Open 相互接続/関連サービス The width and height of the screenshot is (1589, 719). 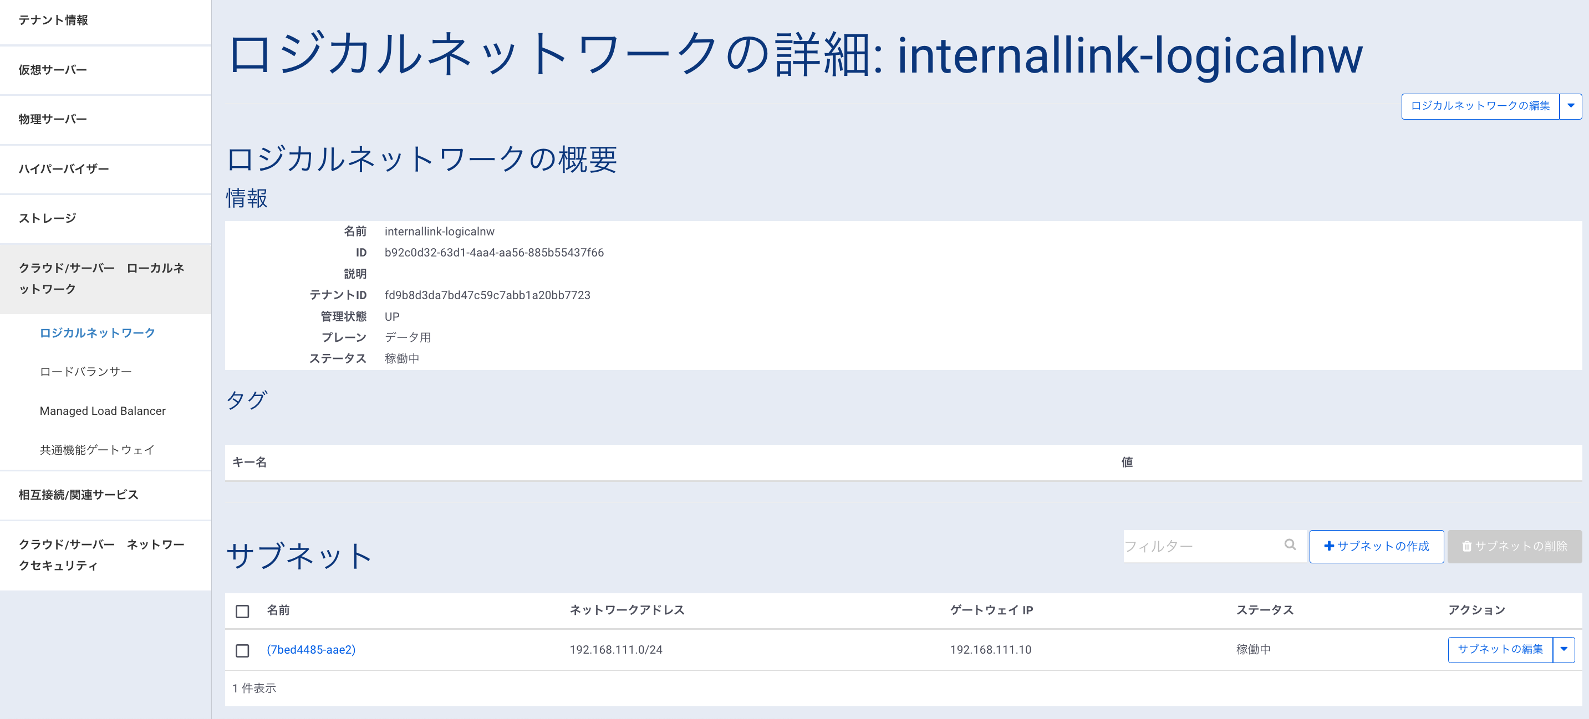[x=78, y=495]
